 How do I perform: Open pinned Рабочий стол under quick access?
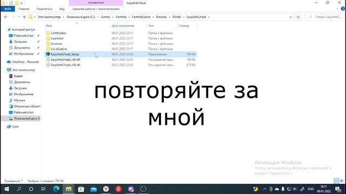[24, 36]
